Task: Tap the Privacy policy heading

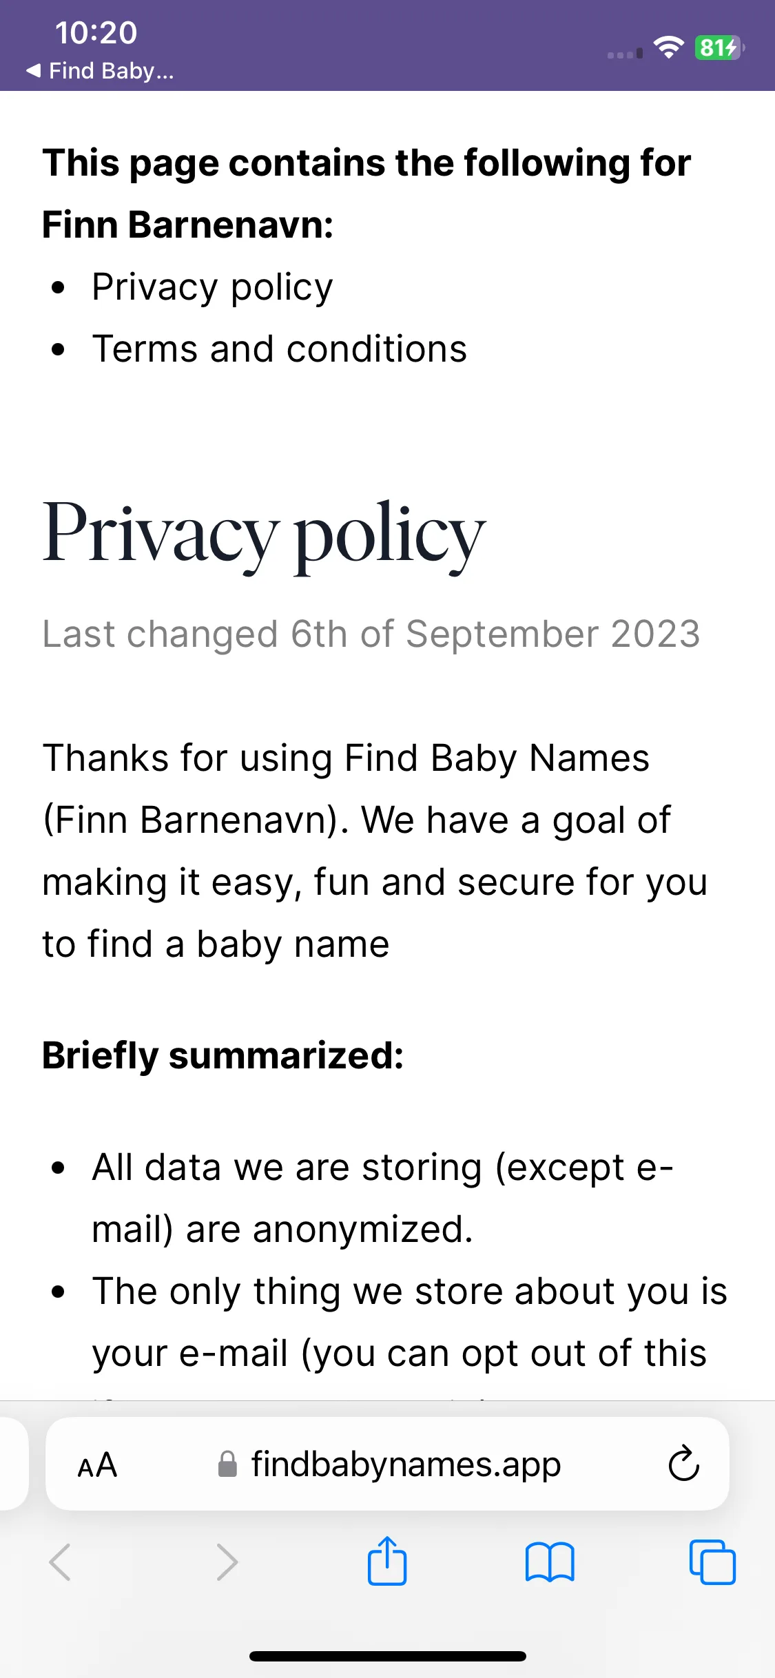Action: pyautogui.click(x=264, y=535)
